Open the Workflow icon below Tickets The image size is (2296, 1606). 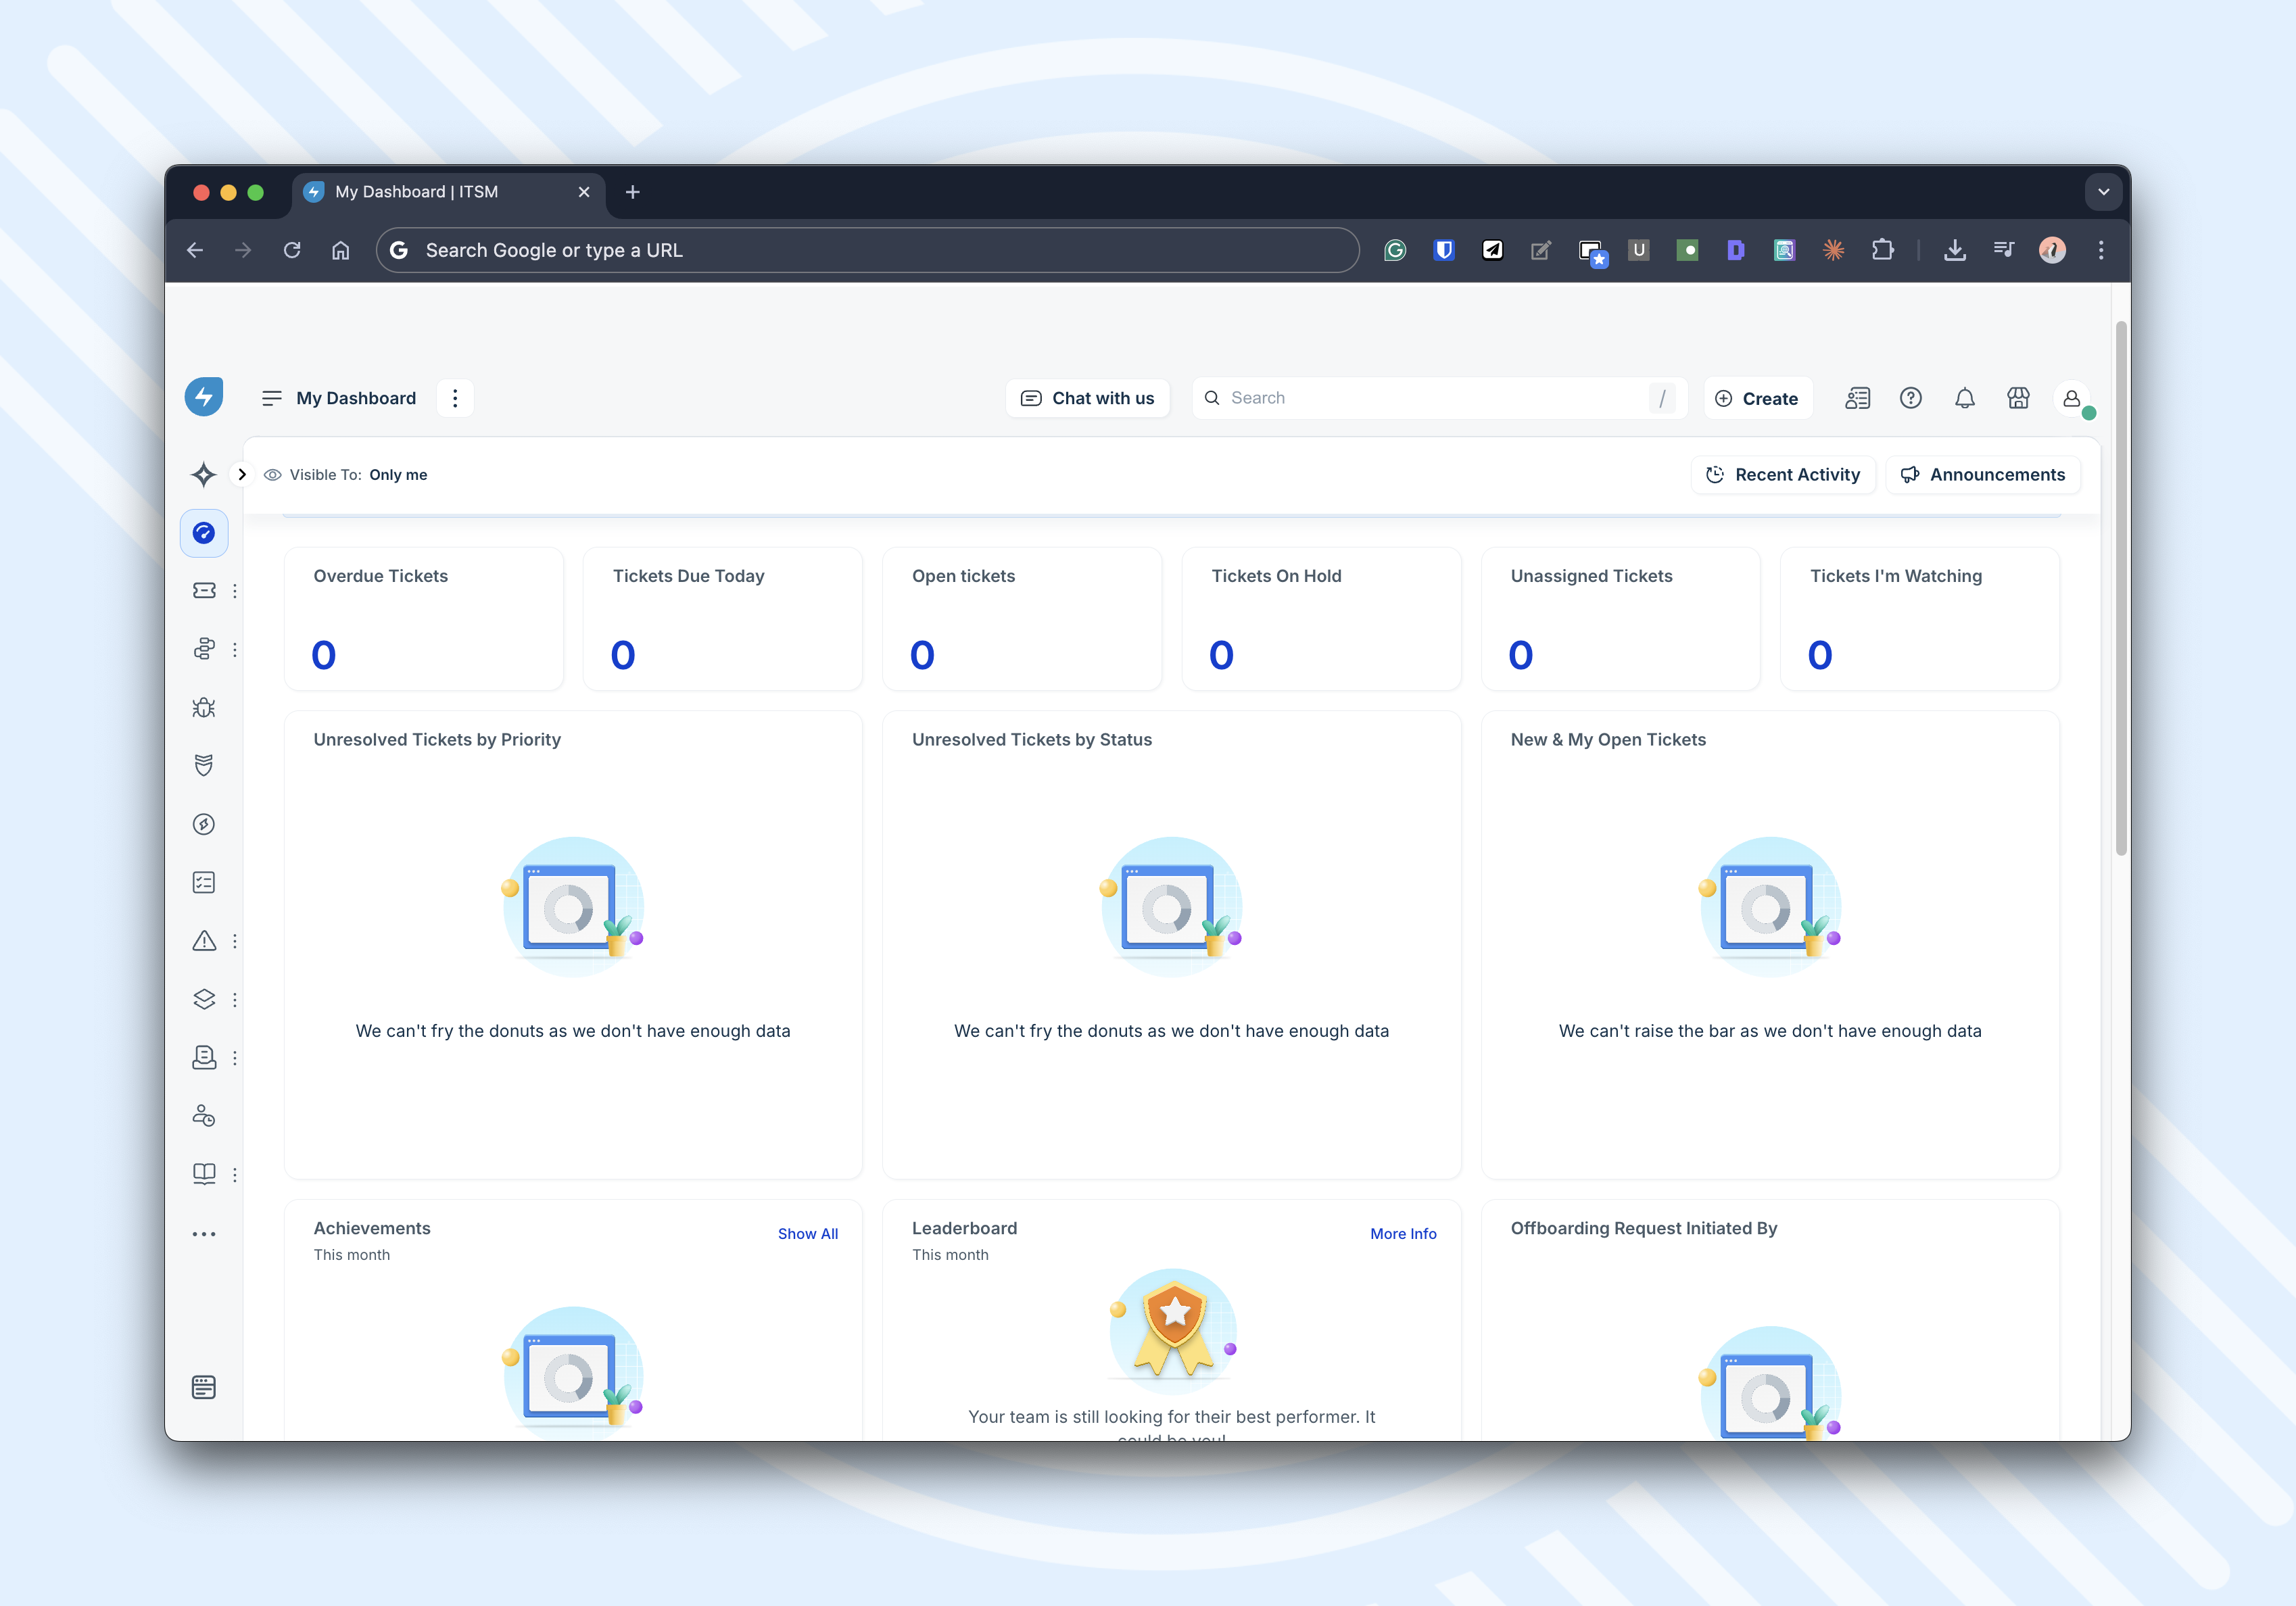point(204,649)
